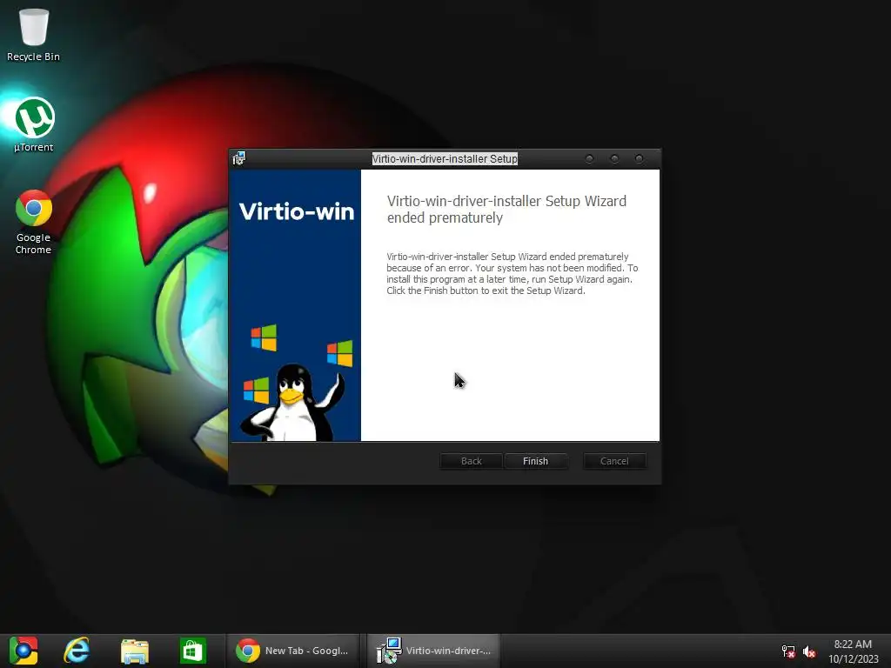Launch Internet Explorer from the taskbar
This screenshot has width=891, height=668.
coord(77,651)
